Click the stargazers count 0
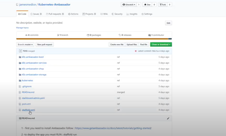This screenshot has height=136, width=226. click(154, 5)
